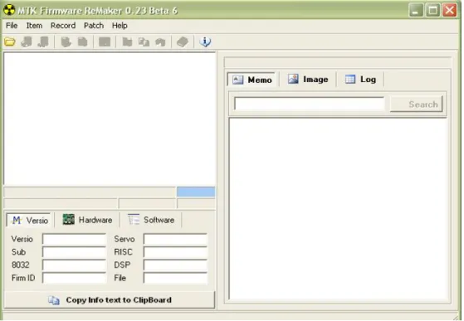Click the Search button

417,104
